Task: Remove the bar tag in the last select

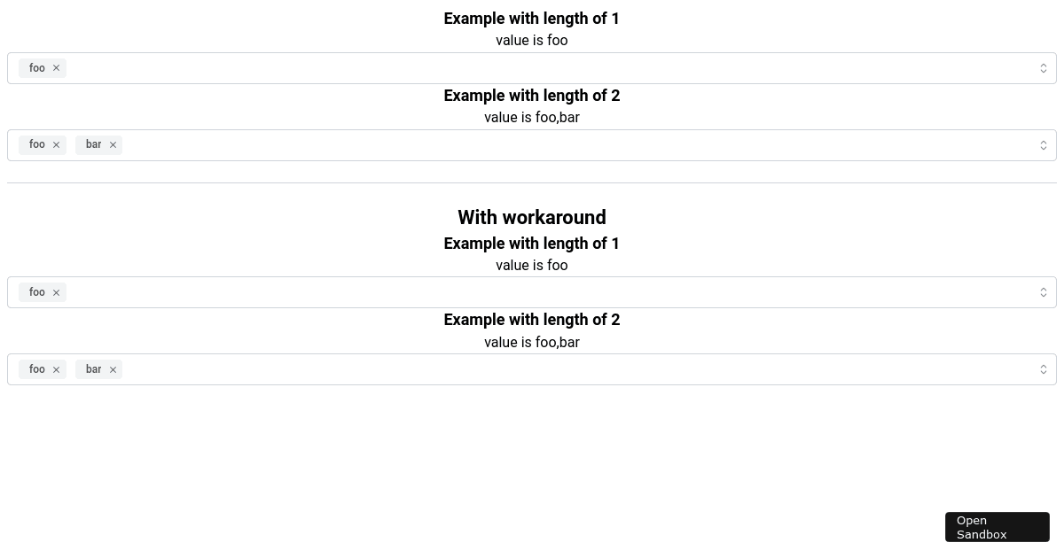Action: [x=113, y=369]
